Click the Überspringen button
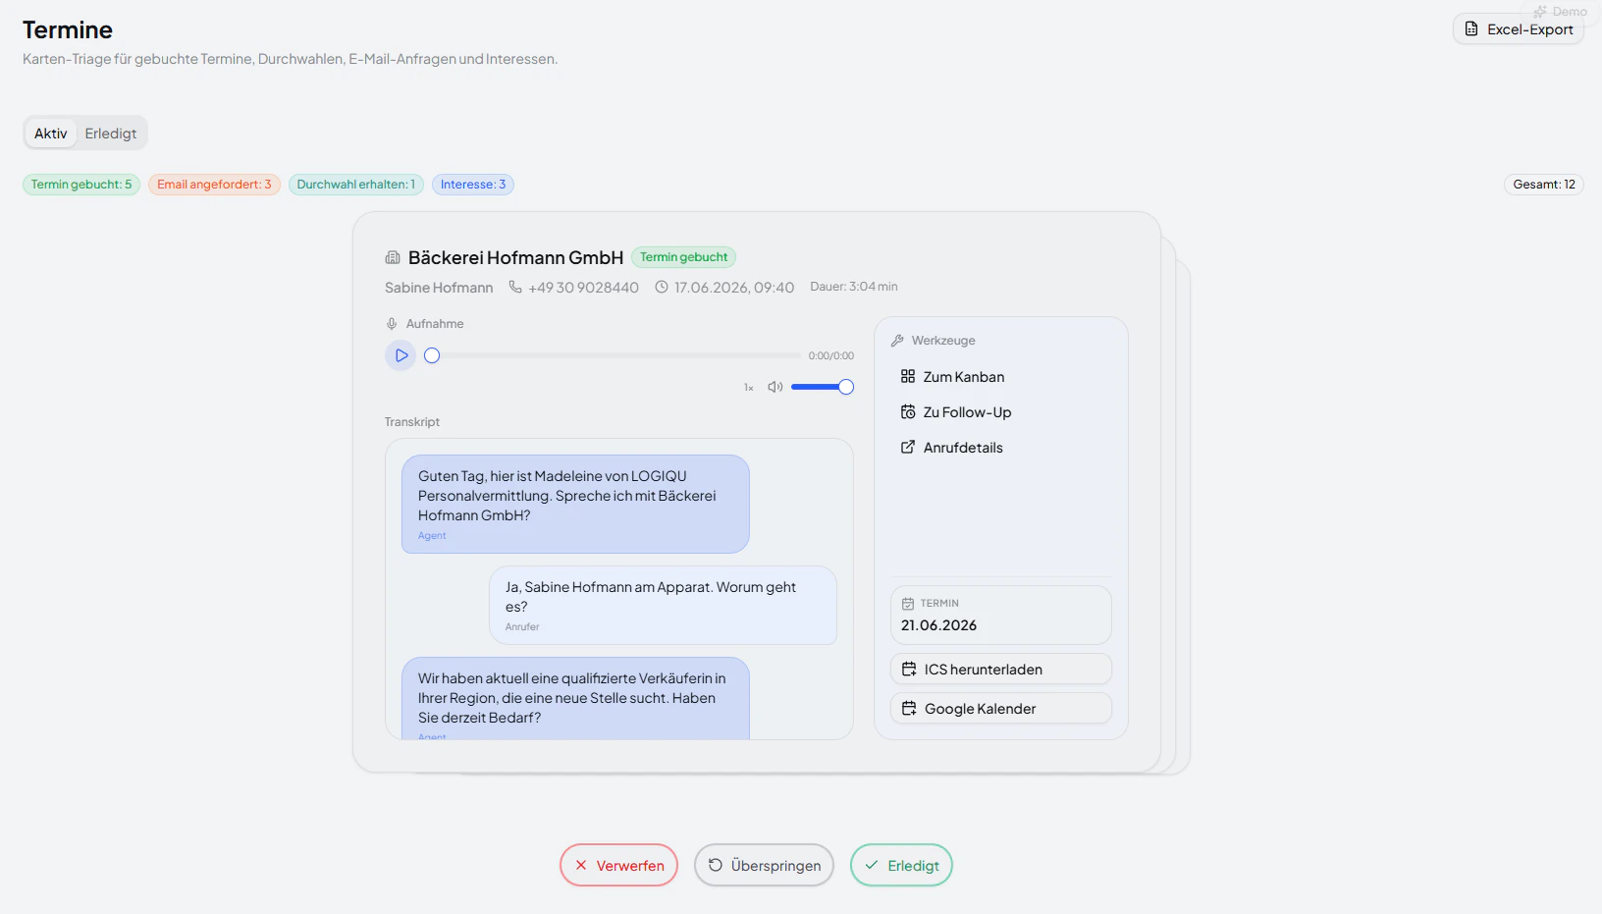Viewport: 1602px width, 914px height. coord(764,865)
